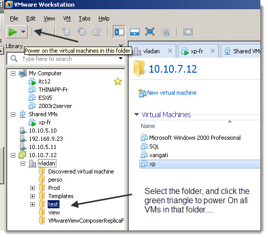The width and height of the screenshot is (268, 238).
Task: Click the console view icon on toolbar
Action: click(x=188, y=32)
